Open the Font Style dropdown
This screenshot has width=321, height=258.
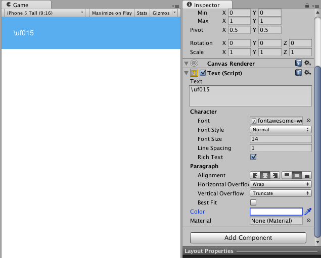tap(281, 130)
